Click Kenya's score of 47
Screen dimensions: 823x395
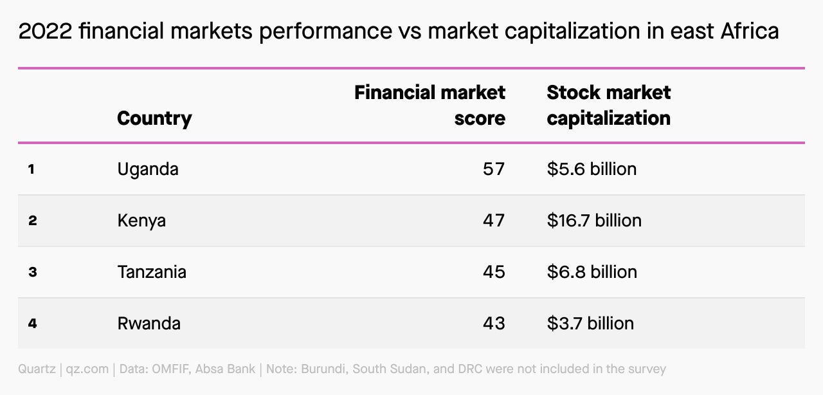click(494, 221)
